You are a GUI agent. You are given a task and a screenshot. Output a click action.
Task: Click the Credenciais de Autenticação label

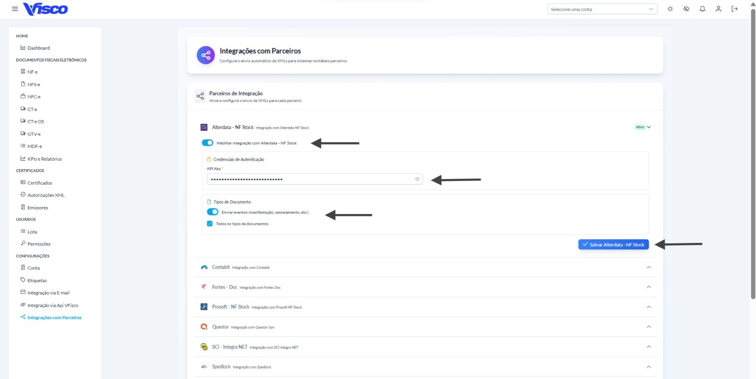pos(239,159)
